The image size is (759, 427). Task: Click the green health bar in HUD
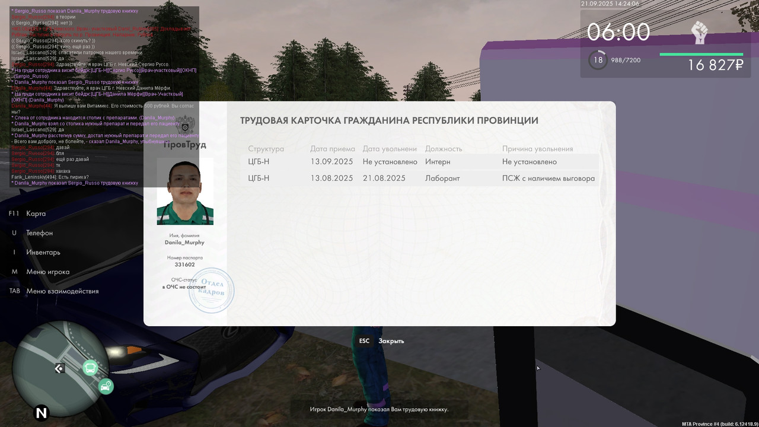701,55
